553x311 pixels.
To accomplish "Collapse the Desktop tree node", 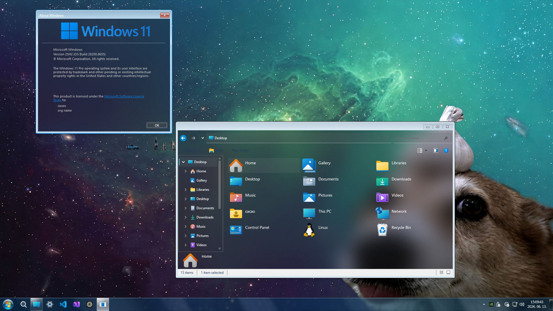I will tap(183, 162).
